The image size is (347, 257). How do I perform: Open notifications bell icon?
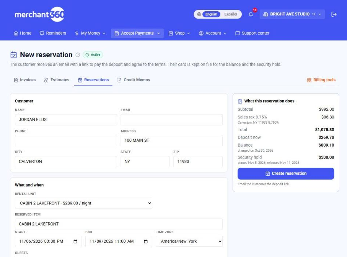251,14
